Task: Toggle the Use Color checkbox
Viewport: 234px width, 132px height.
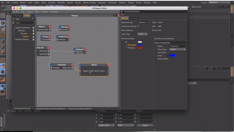Action: pos(170,52)
